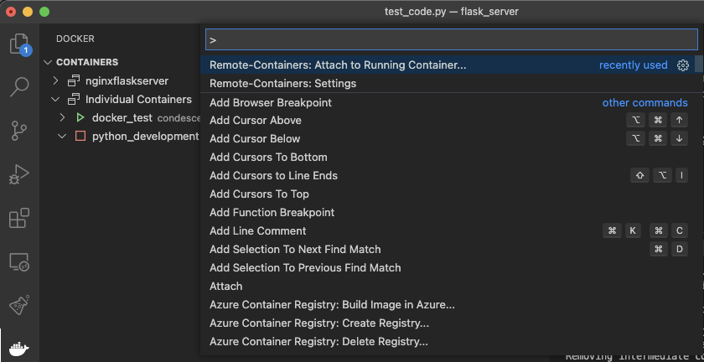The width and height of the screenshot is (704, 362).
Task: Collapse the CONTAINERS section
Action: (x=48, y=62)
